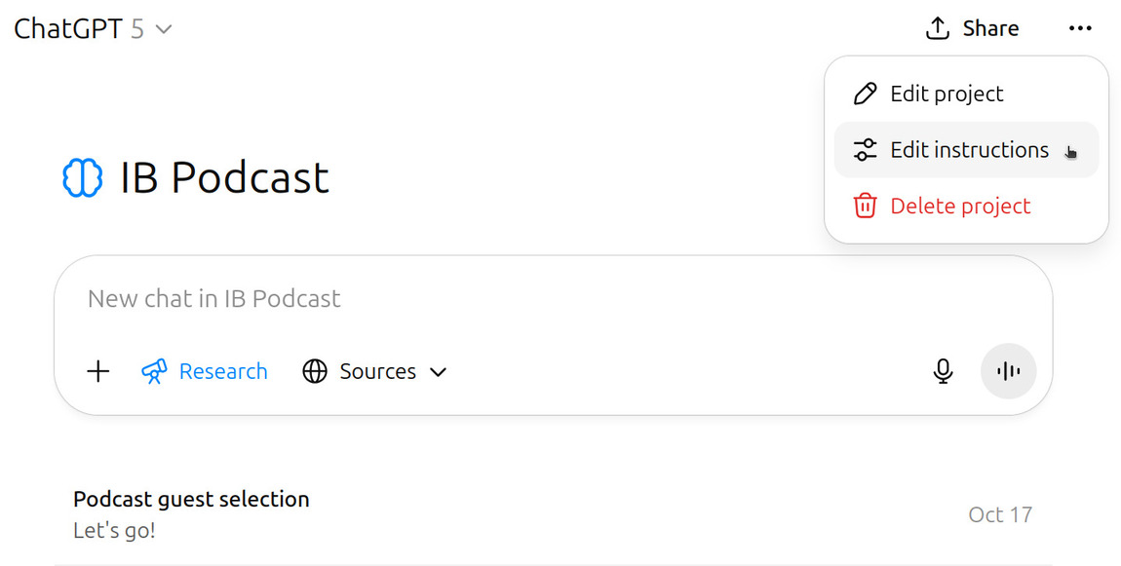Expand the Sources dropdown chevron

click(x=439, y=371)
